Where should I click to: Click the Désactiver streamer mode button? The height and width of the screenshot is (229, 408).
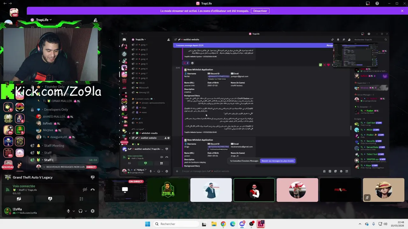(x=260, y=11)
